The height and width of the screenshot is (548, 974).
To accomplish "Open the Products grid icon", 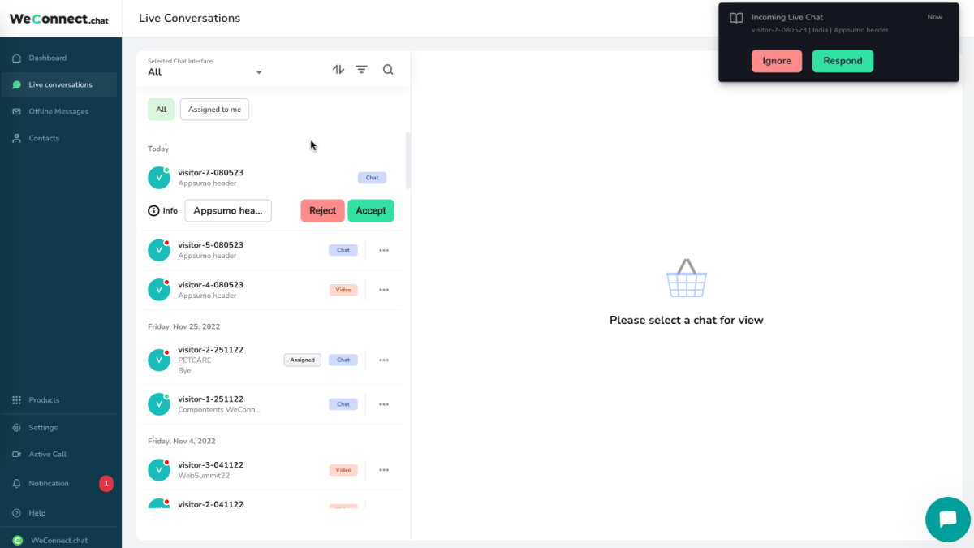I will point(17,399).
